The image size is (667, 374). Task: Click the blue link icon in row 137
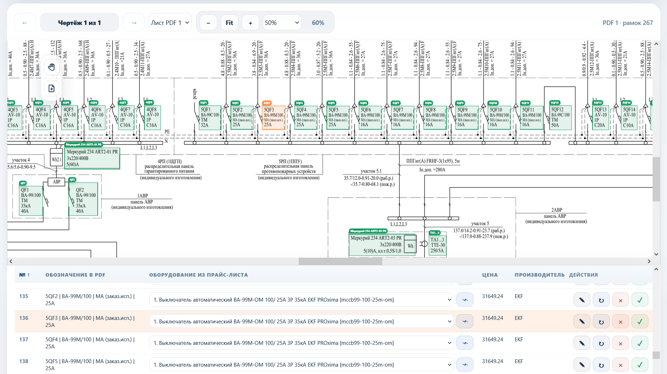[x=465, y=343]
